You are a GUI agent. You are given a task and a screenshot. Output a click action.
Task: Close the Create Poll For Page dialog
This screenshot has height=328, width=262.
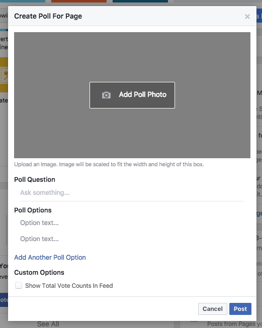tap(247, 17)
